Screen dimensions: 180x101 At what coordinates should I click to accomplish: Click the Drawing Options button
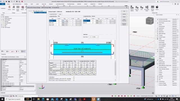pyautogui.click(x=124, y=24)
